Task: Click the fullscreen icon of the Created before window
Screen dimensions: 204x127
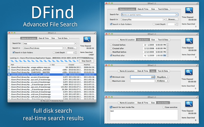Action: [197, 34]
